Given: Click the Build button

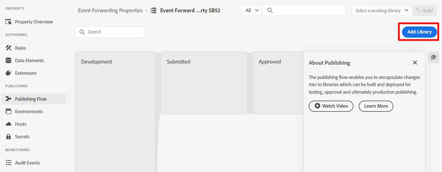Looking at the screenshot, I should [424, 10].
